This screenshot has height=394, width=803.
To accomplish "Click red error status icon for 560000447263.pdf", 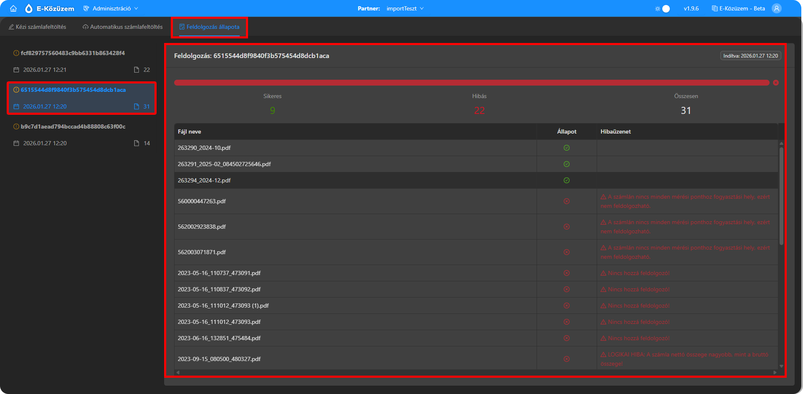I will coord(566,201).
